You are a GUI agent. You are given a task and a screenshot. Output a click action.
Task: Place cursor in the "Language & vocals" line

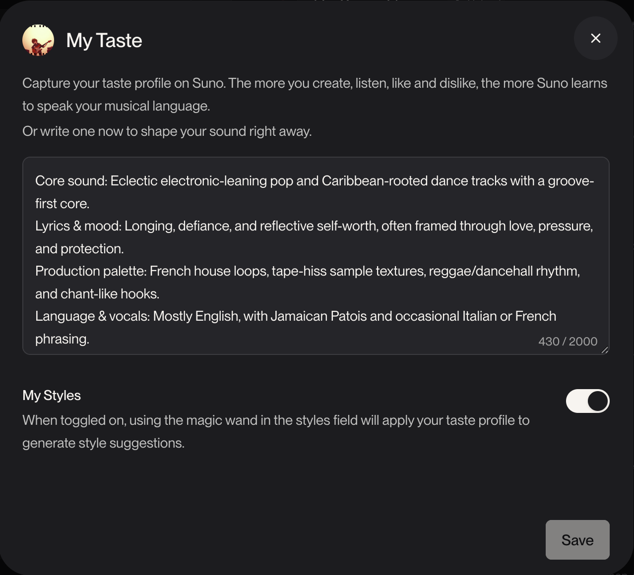(x=295, y=316)
